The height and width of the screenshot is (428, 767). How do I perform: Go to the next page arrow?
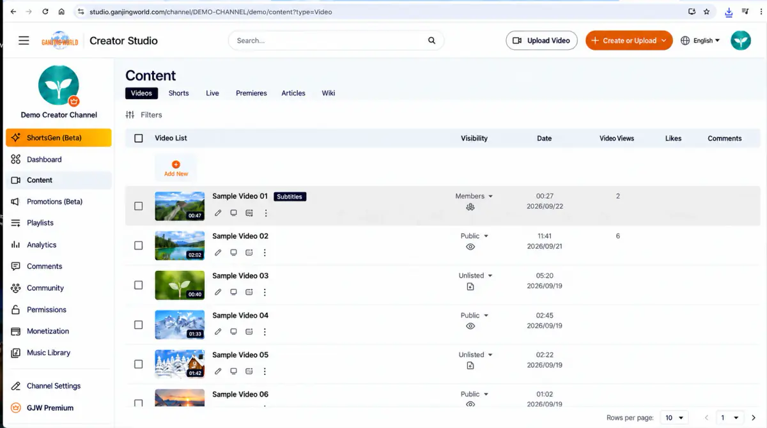(x=754, y=418)
